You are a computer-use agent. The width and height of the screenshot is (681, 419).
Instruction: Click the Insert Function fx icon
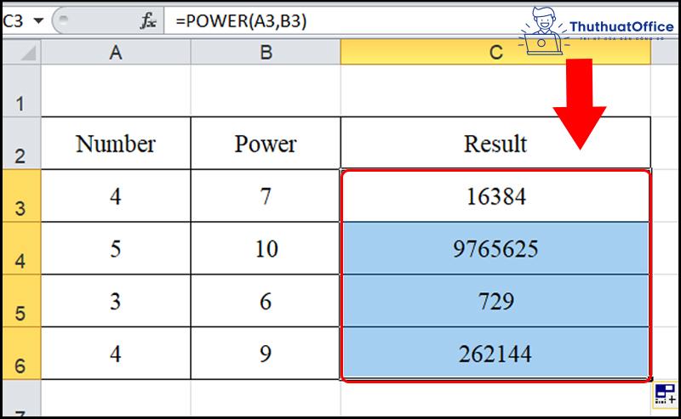coord(148,20)
